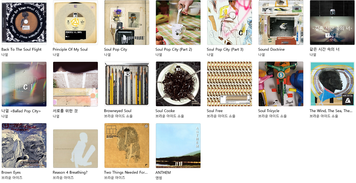Screen dimensions: 356x183
Task: Open the Back To The Soul Flight album cover
Action: tap(24, 23)
